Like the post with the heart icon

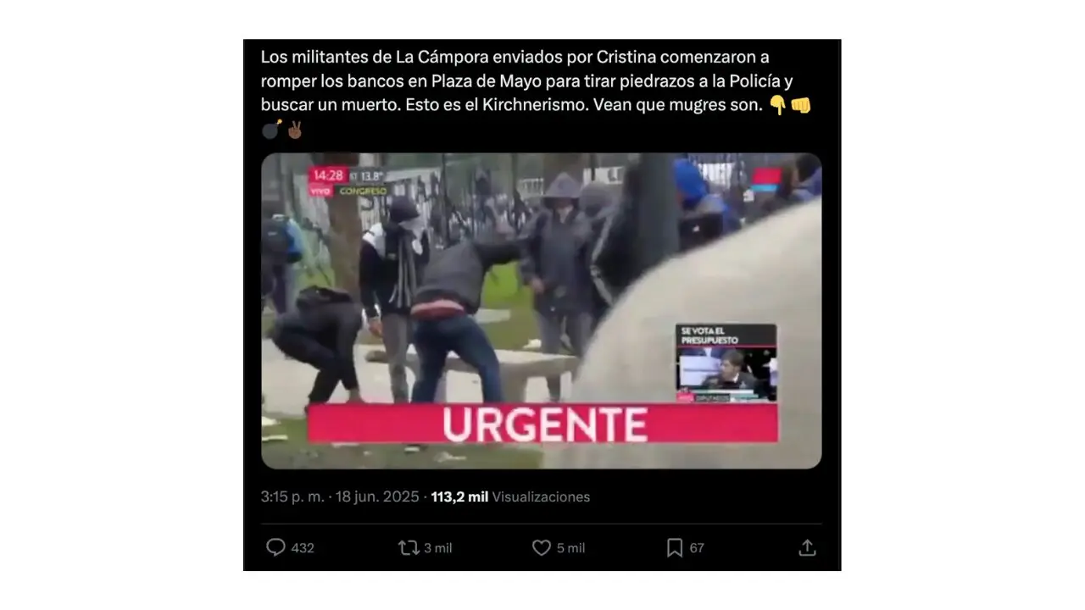click(x=542, y=547)
